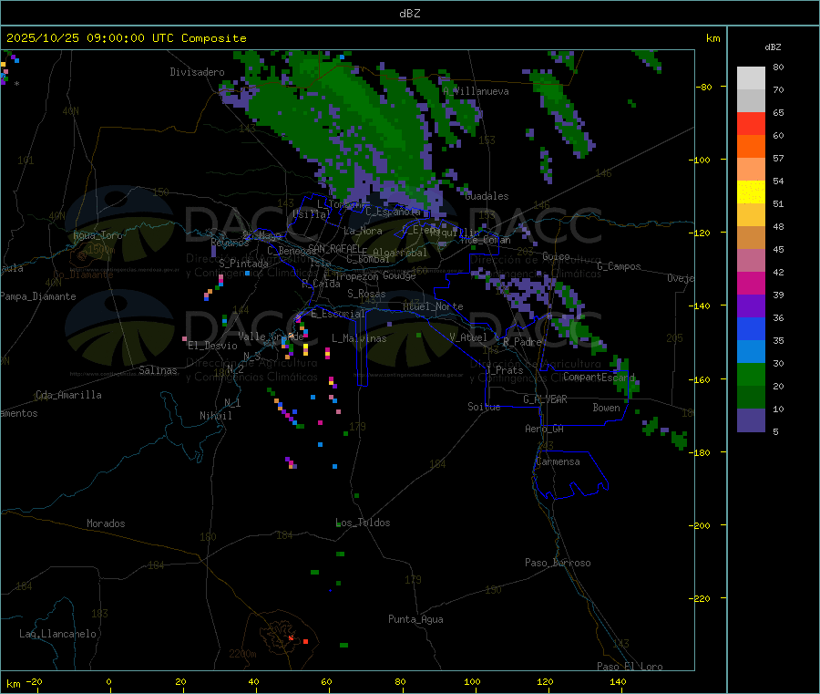820x694 pixels.
Task: Click the Paso_El_Loro label
Action: 630,667
